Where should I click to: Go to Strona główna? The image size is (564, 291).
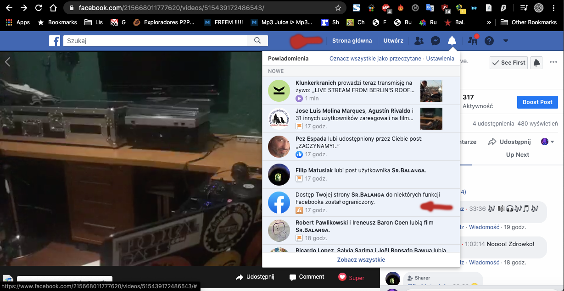pyautogui.click(x=352, y=41)
